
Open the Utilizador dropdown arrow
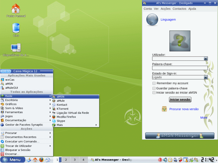click(x=206, y=59)
